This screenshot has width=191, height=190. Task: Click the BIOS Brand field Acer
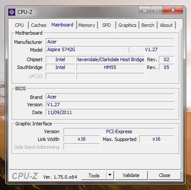pos(110,97)
